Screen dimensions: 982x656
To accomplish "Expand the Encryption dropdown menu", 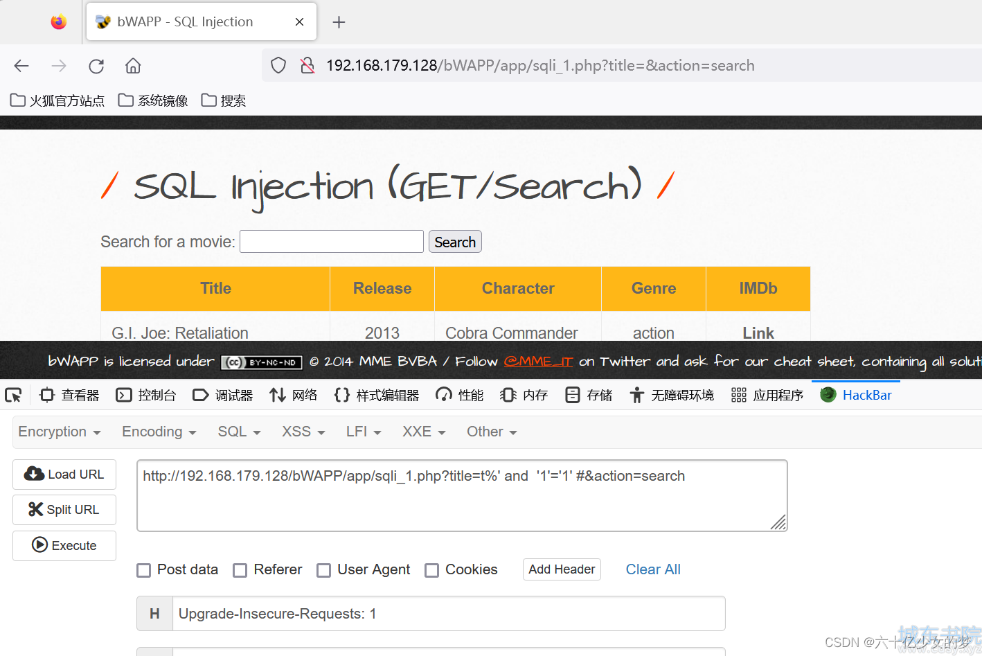I will (60, 432).
